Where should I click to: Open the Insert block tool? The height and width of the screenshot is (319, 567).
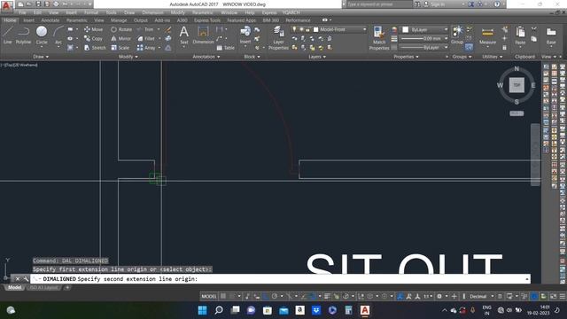[x=245, y=35]
